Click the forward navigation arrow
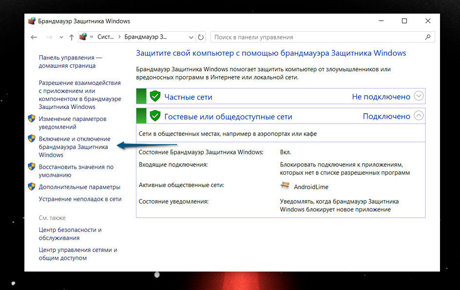This screenshot has width=460, height=290. 49,37
